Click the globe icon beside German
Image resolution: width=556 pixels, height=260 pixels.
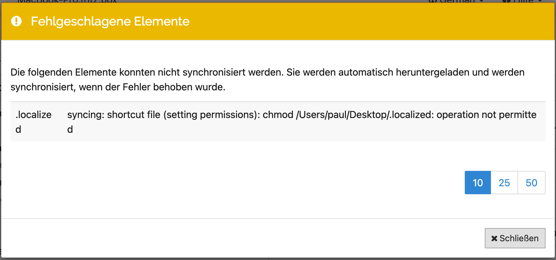pyautogui.click(x=433, y=1)
